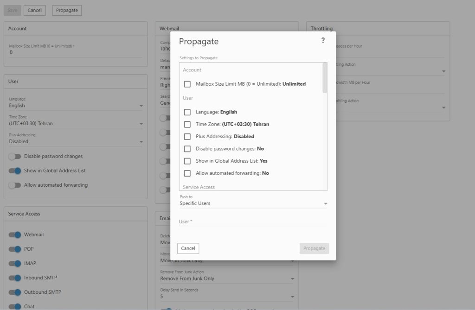Toggle Inbound SMTP switch
The image size is (475, 310).
pyautogui.click(x=14, y=278)
